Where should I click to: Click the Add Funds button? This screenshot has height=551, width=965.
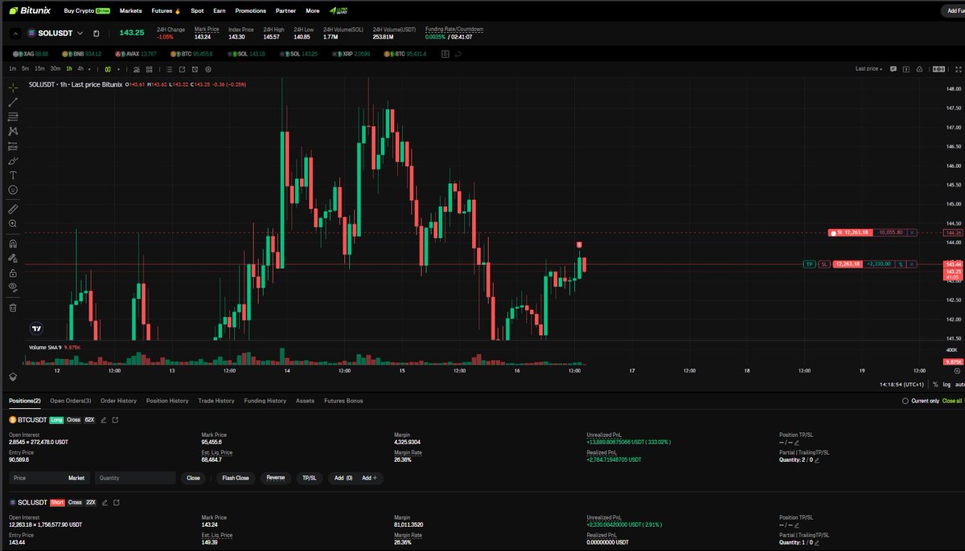tap(952, 11)
